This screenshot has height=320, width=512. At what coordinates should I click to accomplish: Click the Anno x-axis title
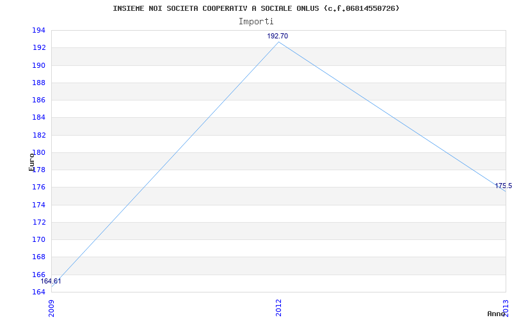point(496,314)
